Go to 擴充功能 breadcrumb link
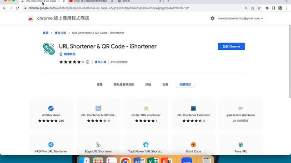This screenshot has height=163, width=291. click(x=60, y=33)
